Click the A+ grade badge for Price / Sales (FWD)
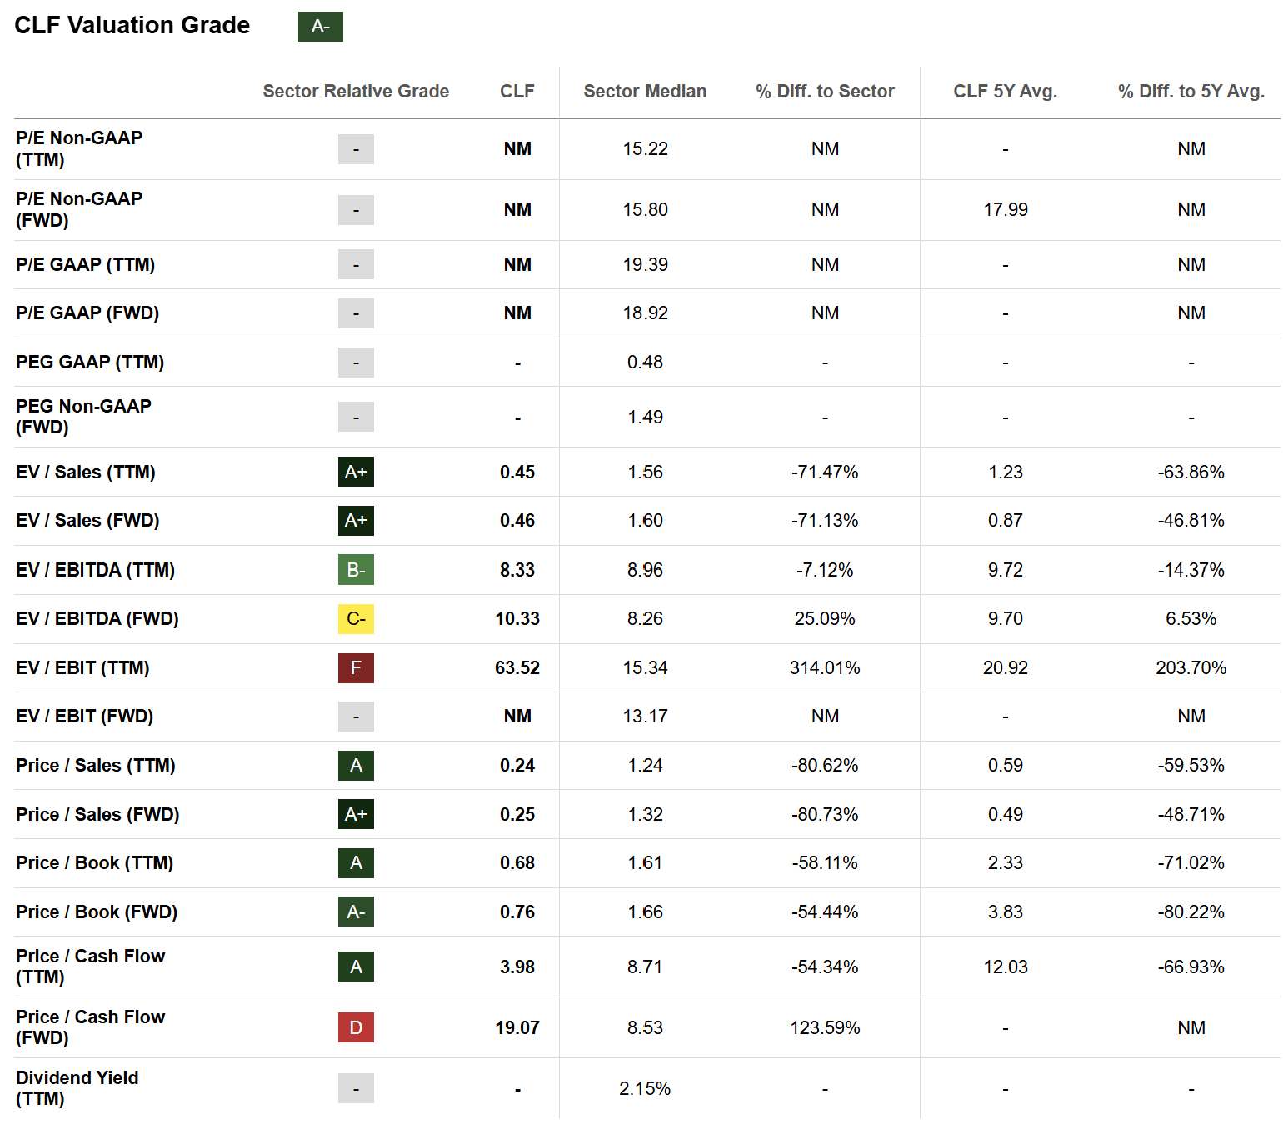 point(356,814)
